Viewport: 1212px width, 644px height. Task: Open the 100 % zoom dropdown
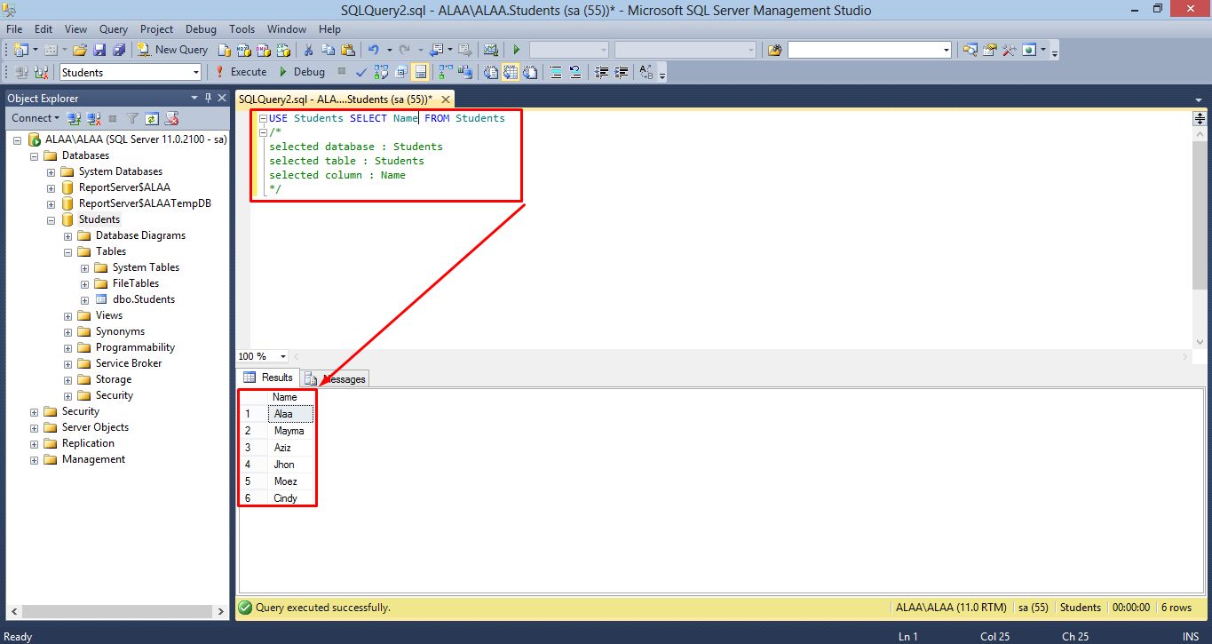[x=282, y=356]
